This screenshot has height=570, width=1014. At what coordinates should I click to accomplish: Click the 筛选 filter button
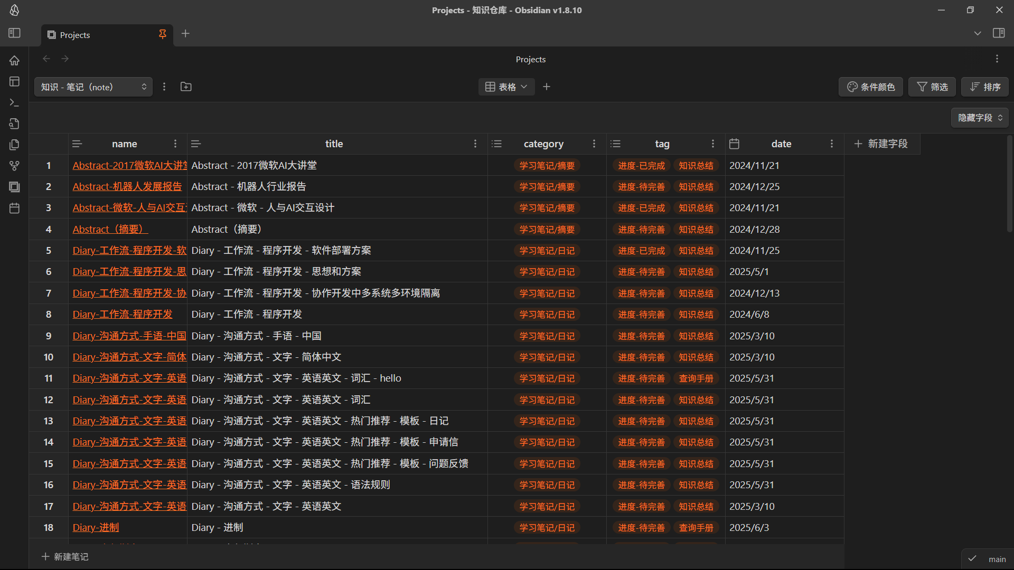[932, 87]
